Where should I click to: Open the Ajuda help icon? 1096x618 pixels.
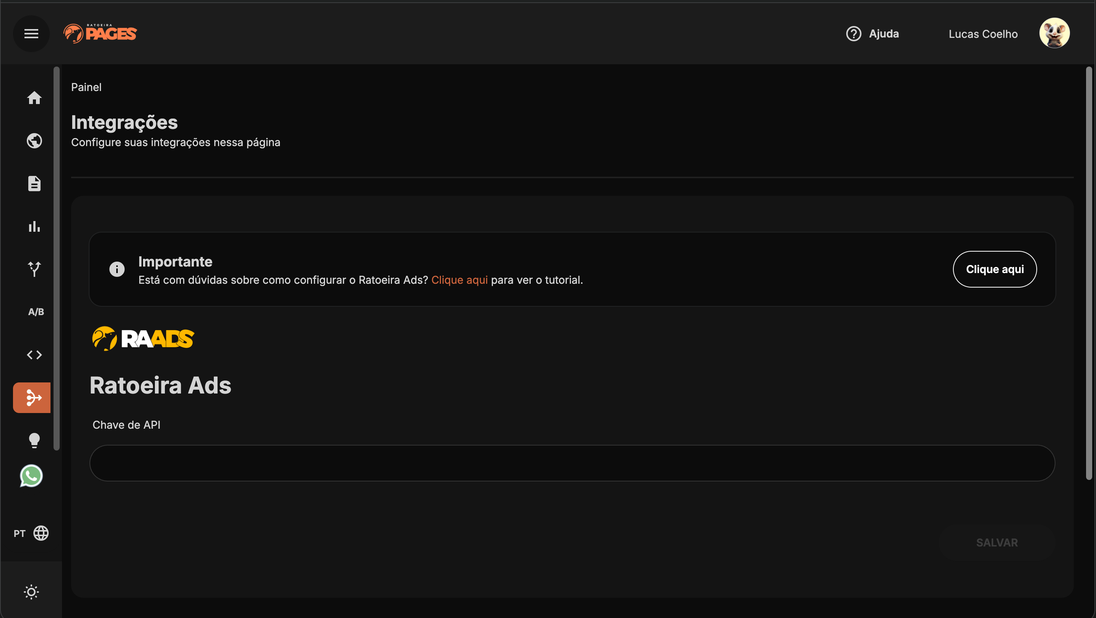pos(854,34)
